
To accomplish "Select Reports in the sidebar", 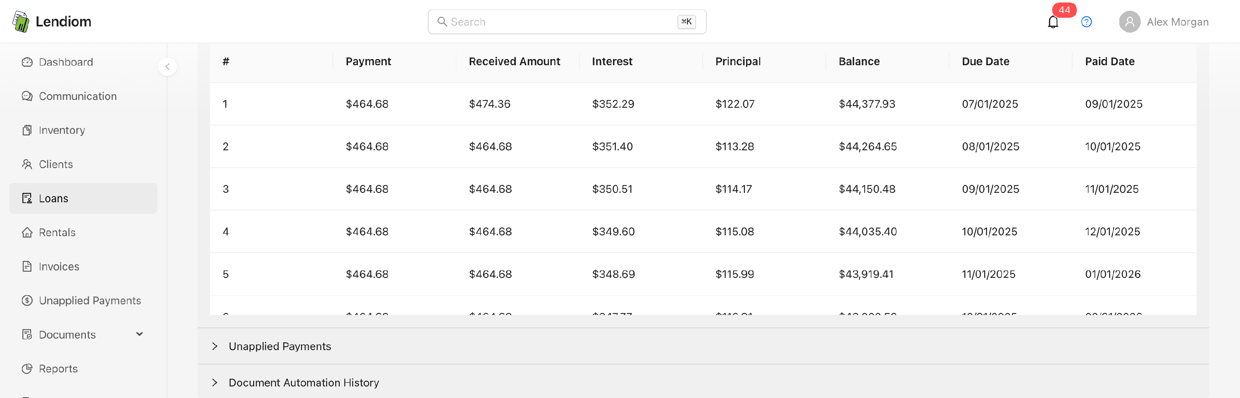I will [83, 369].
